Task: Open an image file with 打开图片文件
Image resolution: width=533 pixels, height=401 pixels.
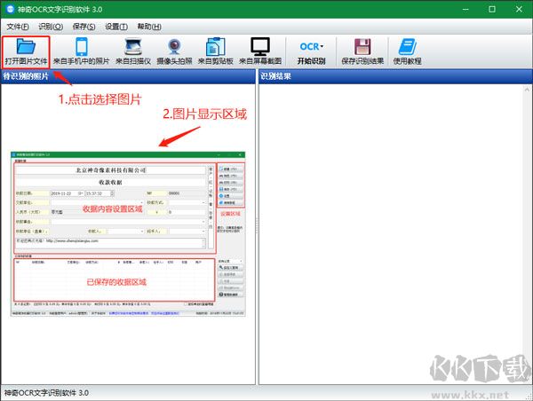Action: 26,51
